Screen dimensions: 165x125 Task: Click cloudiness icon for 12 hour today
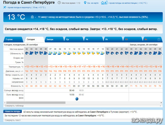74,53
